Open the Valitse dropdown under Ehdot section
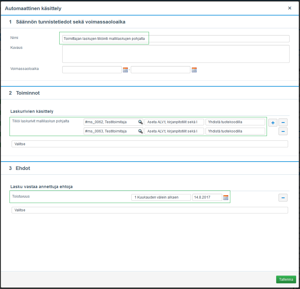300x289 pixels. (150, 210)
